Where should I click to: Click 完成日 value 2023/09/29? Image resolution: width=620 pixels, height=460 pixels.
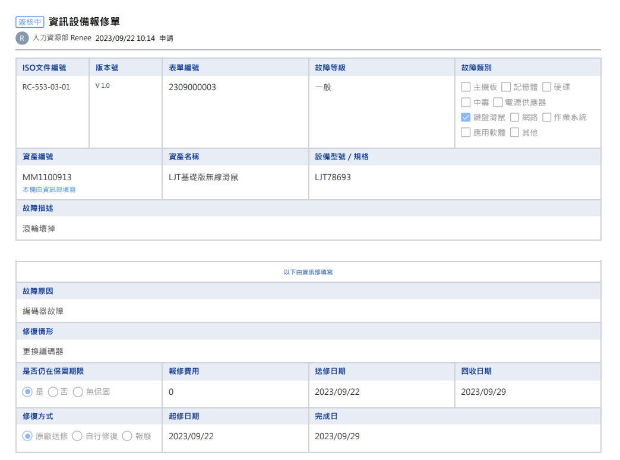[337, 436]
